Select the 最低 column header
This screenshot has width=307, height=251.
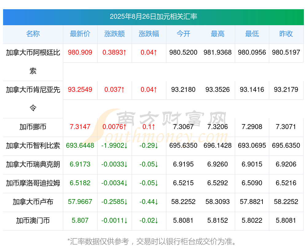pyautogui.click(x=252, y=34)
